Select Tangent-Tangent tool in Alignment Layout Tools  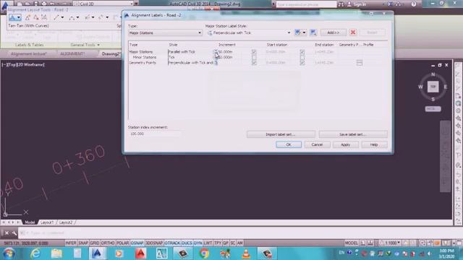click(x=12, y=17)
